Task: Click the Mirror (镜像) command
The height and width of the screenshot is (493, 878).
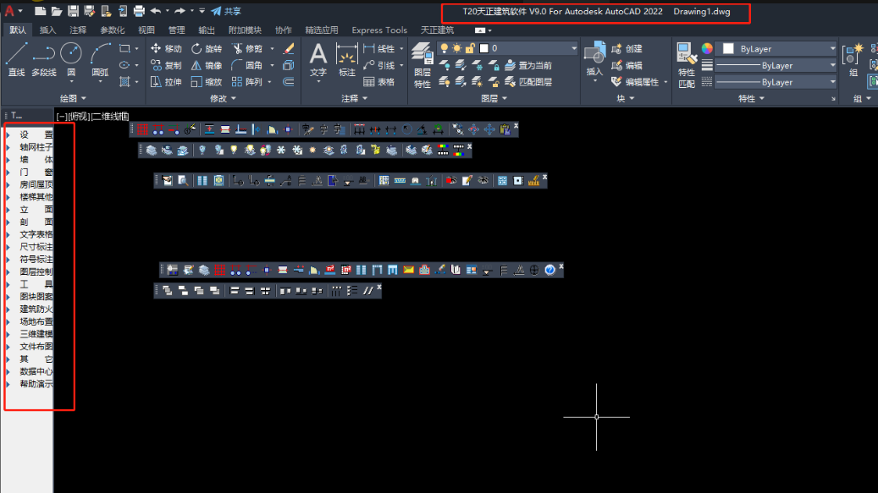Action: [x=206, y=65]
